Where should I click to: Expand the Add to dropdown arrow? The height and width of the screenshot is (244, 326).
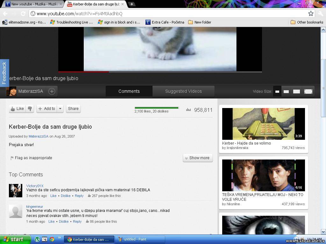pyautogui.click(x=60, y=109)
